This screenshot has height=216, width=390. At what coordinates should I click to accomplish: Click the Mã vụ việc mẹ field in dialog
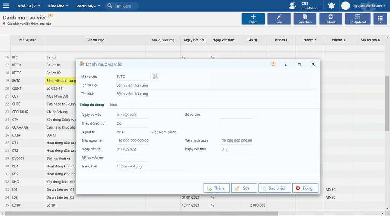coord(132,158)
